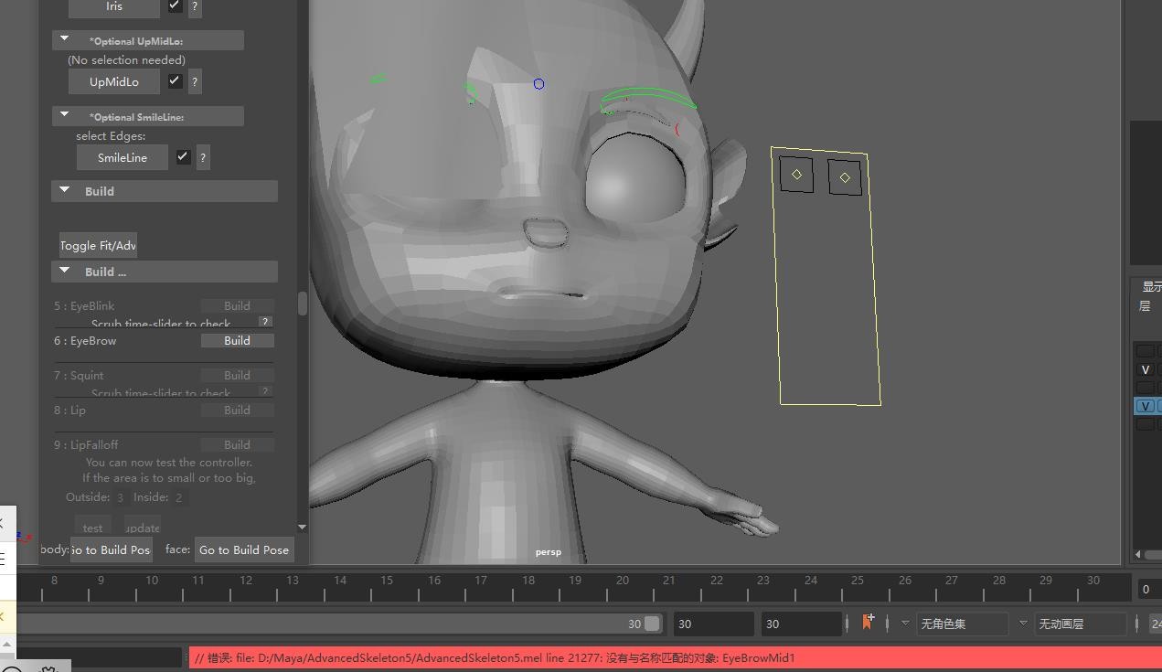Screen dimensions: 1162x672
Task: Click the help icon beside SmileLine
Action: 203,157
